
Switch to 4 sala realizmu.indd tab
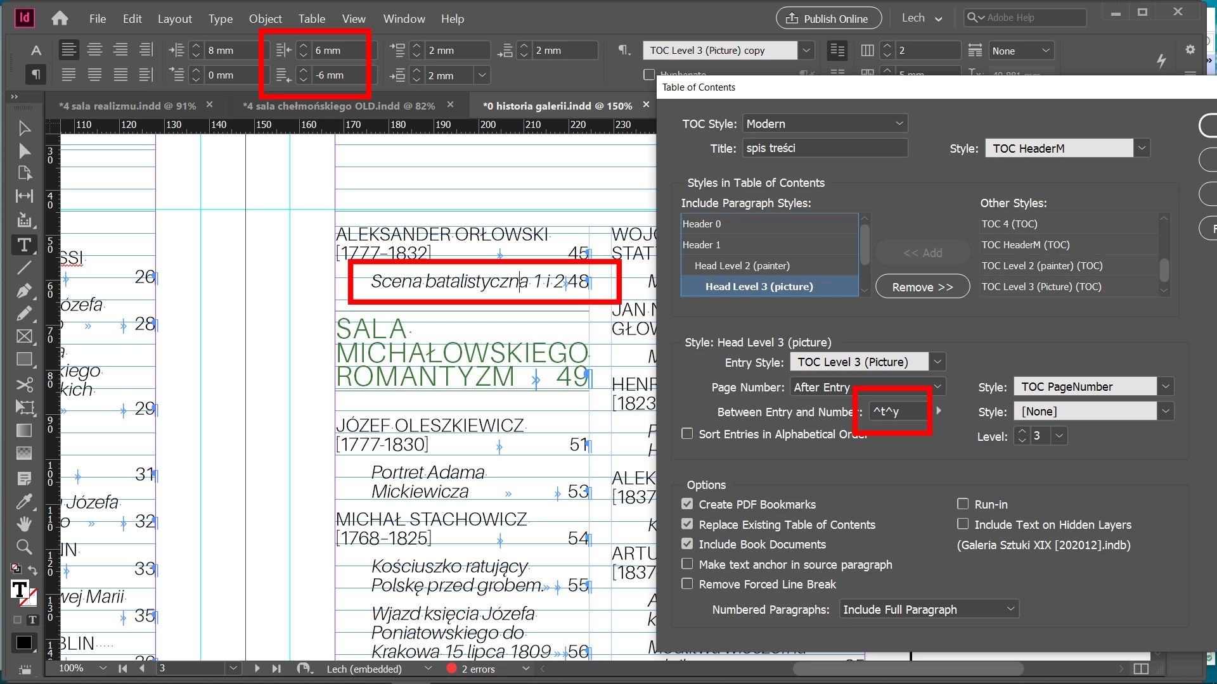click(127, 106)
